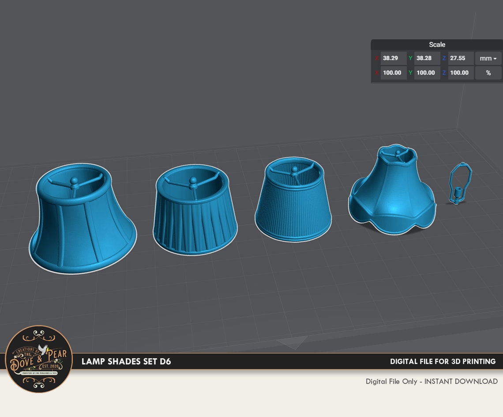Click the Z height field showing 27.55

[x=459, y=58]
